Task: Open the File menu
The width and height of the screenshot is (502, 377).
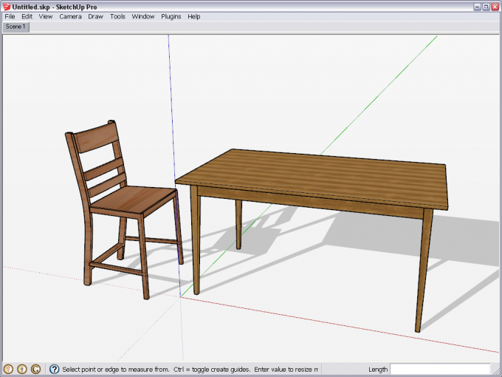Action: pos(10,16)
